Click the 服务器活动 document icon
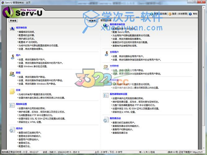 [106, 120]
